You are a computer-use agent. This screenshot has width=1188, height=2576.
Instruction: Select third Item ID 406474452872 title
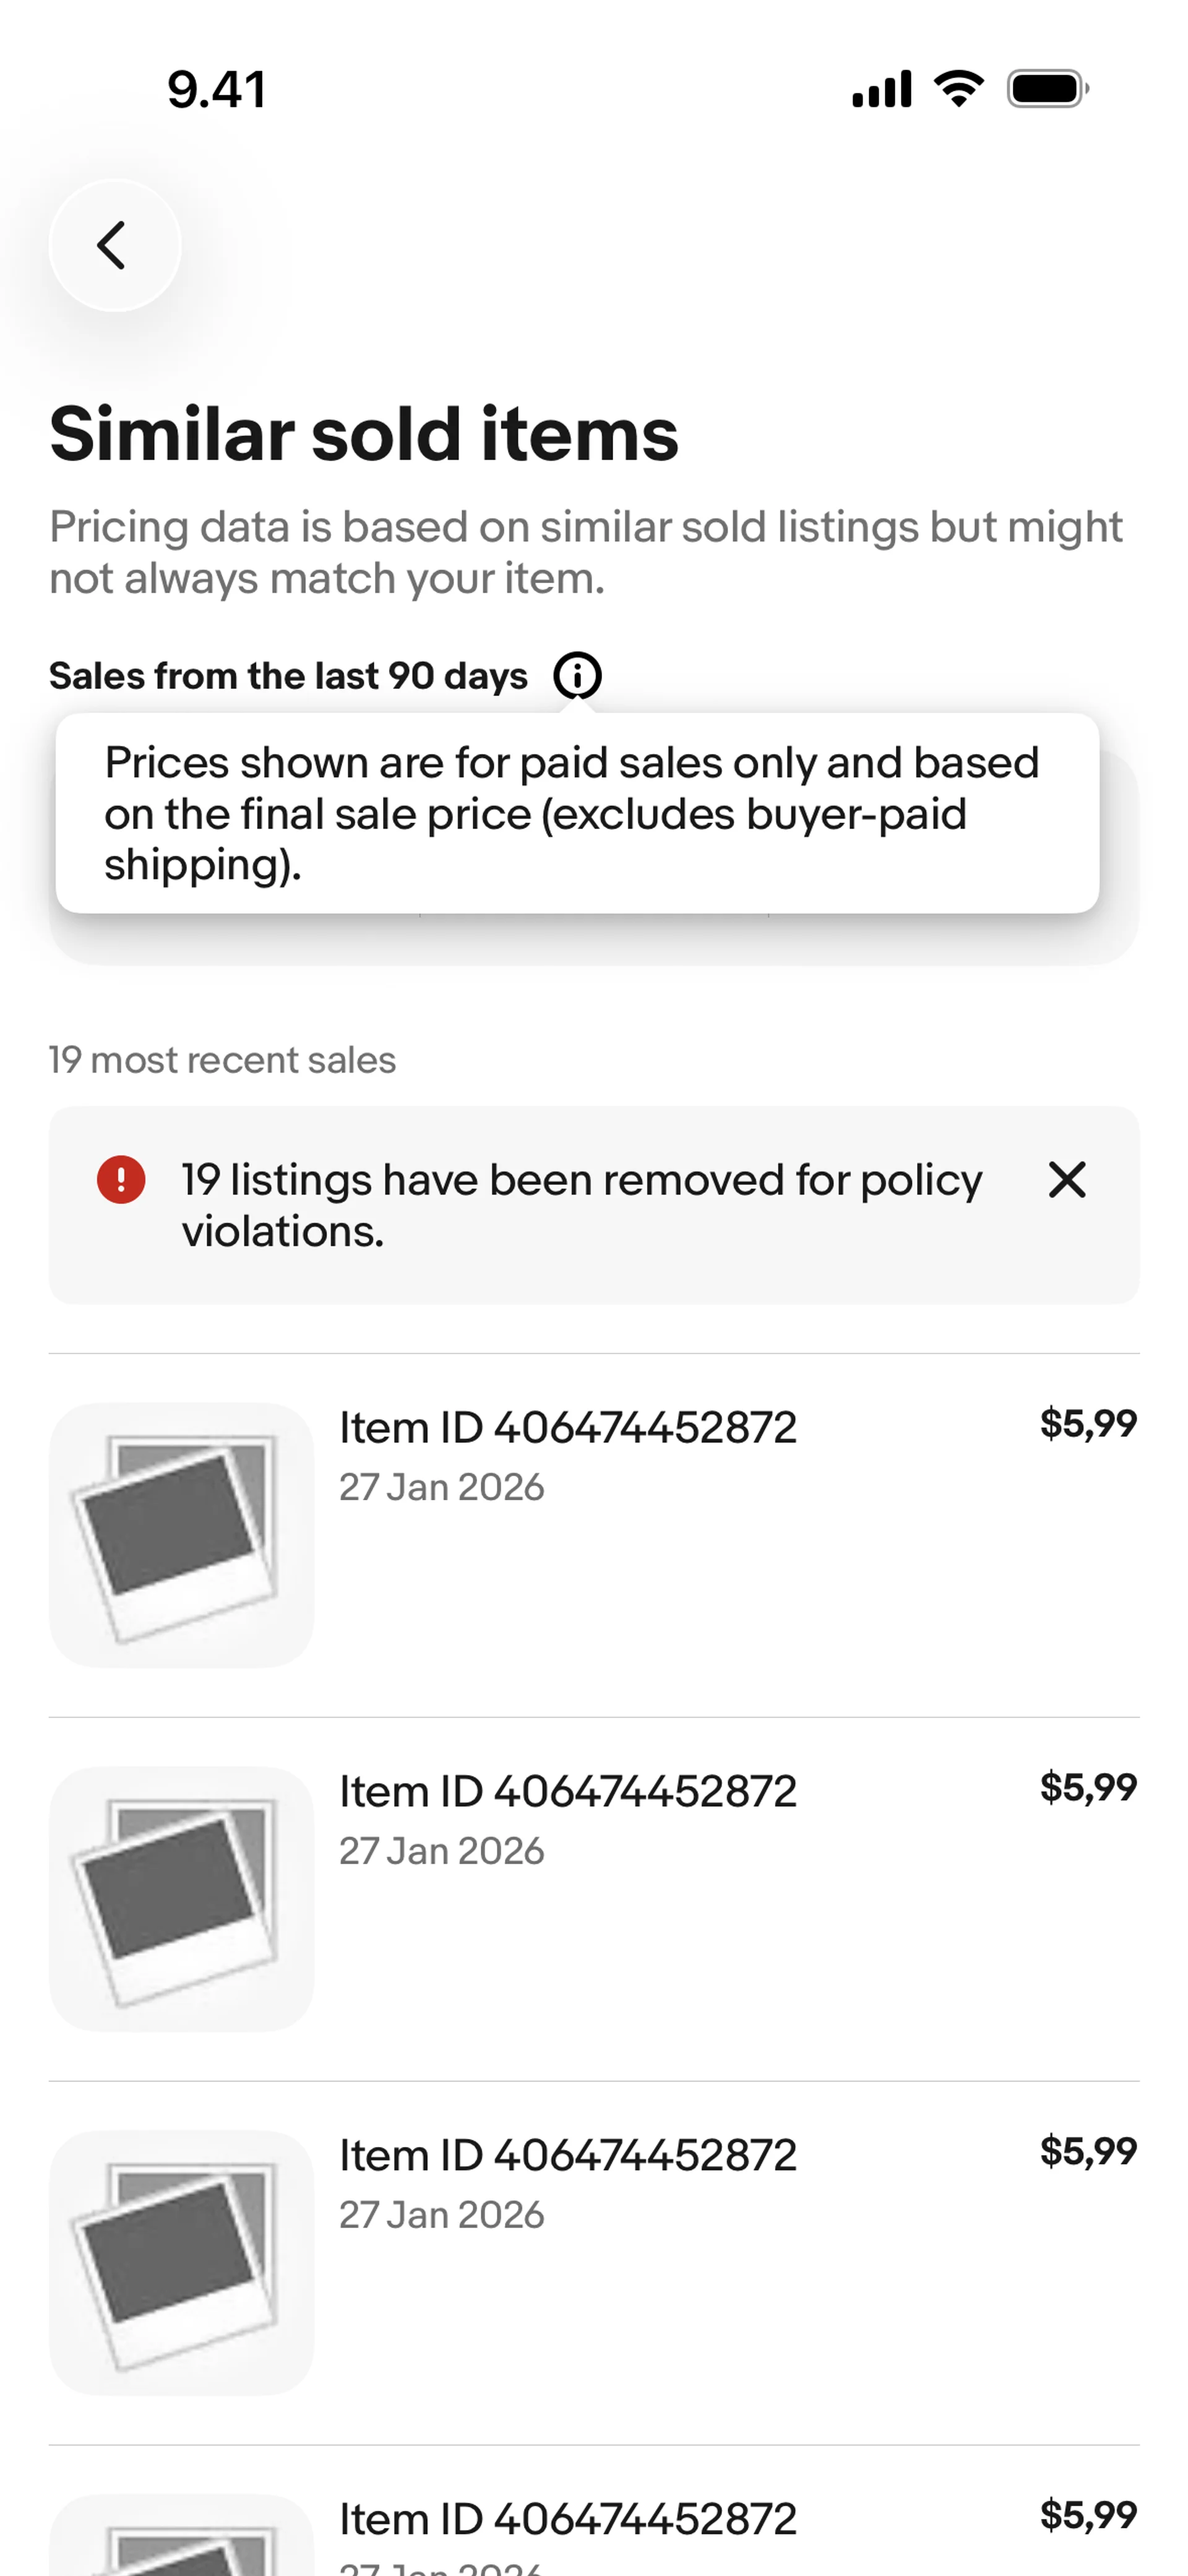pyautogui.click(x=568, y=2155)
